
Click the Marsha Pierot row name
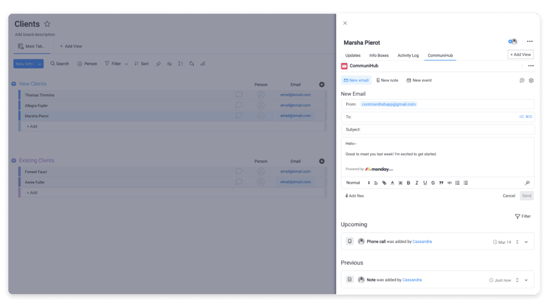point(37,116)
